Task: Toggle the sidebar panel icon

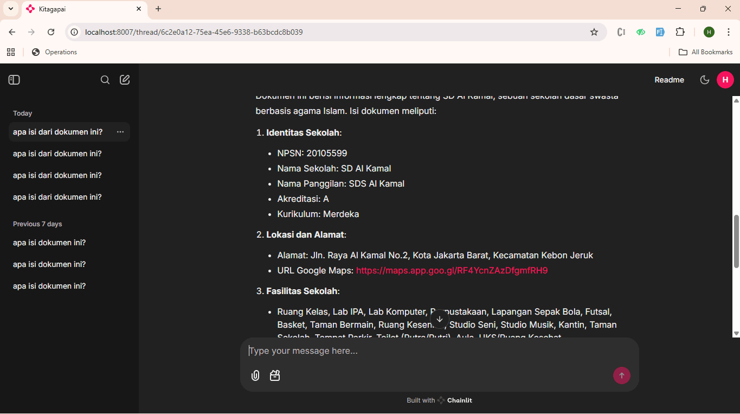Action: (14, 80)
